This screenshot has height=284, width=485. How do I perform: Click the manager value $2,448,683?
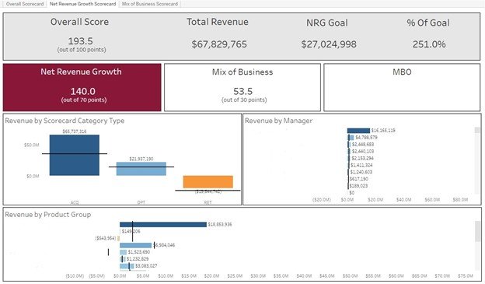coord(363,144)
